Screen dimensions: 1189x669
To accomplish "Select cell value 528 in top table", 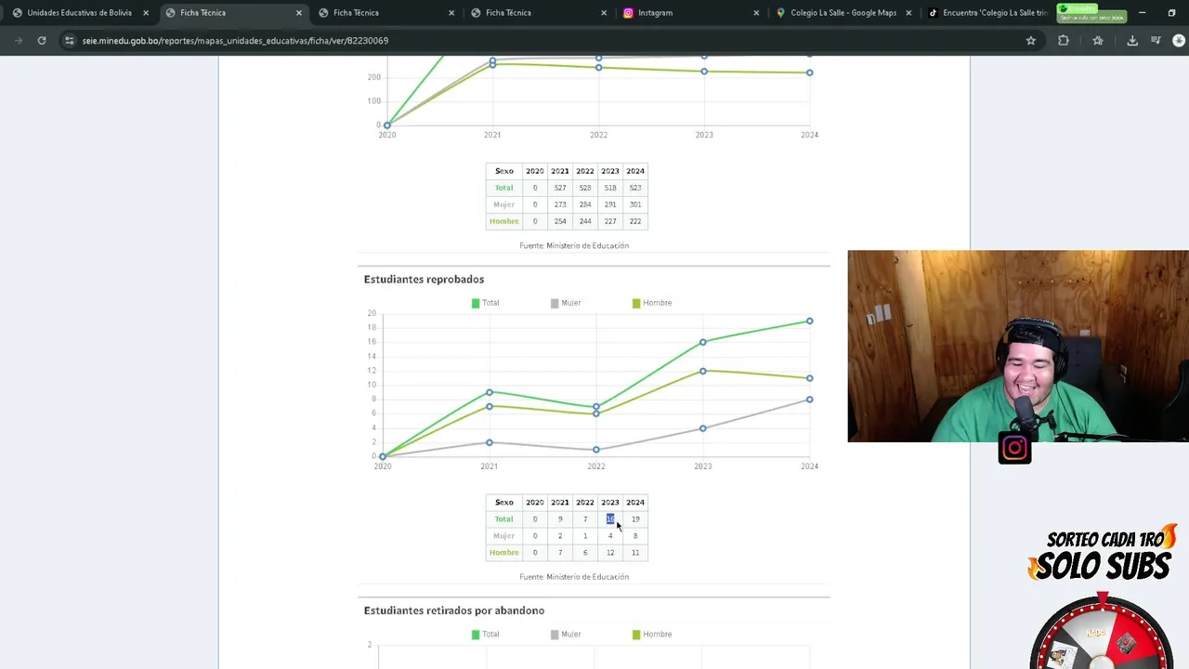I will (584, 188).
